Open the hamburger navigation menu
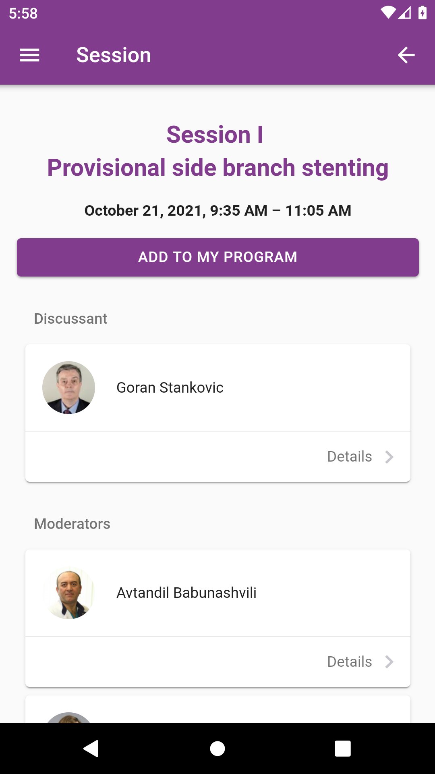Image resolution: width=435 pixels, height=774 pixels. click(x=30, y=55)
